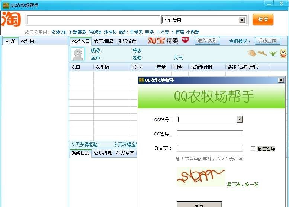Select the 系统日志 tab

[81, 153]
